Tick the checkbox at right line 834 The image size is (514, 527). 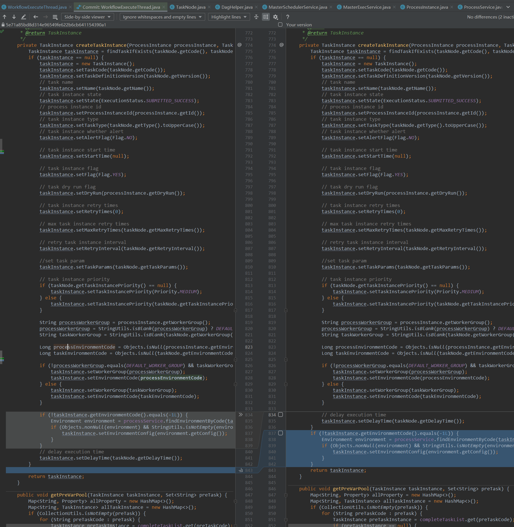[x=280, y=414]
